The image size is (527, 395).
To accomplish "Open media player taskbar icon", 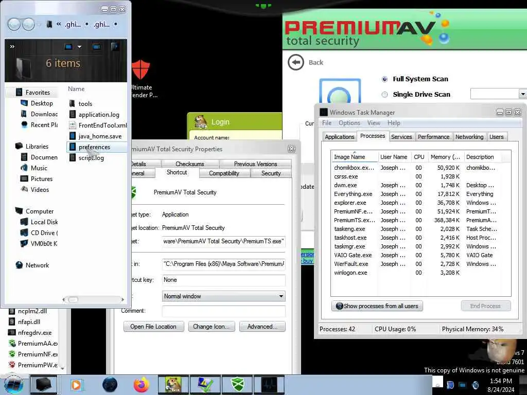I will [x=76, y=385].
